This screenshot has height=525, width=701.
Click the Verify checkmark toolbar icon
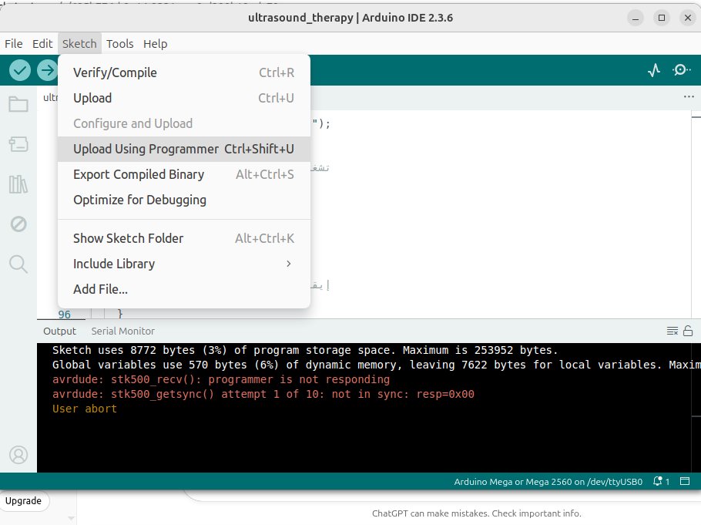[20, 70]
